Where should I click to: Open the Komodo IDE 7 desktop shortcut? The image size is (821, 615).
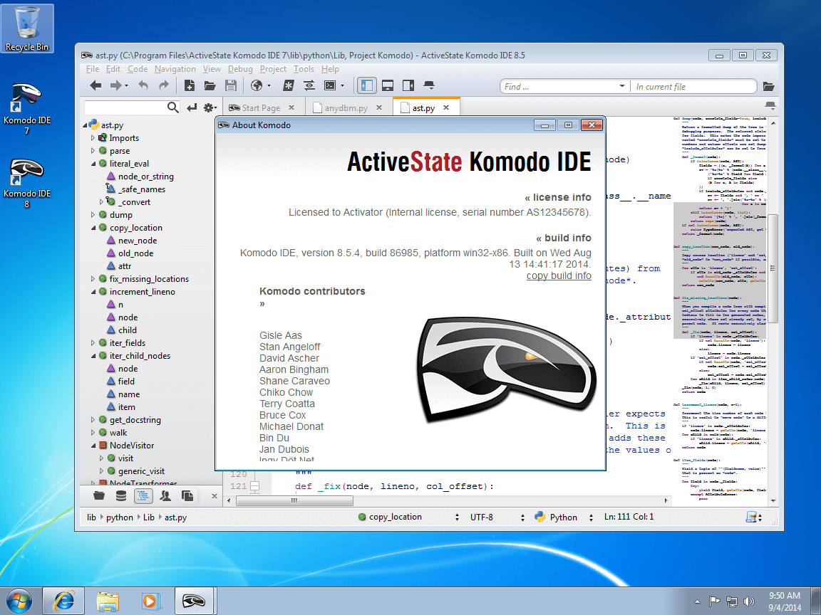pos(26,107)
